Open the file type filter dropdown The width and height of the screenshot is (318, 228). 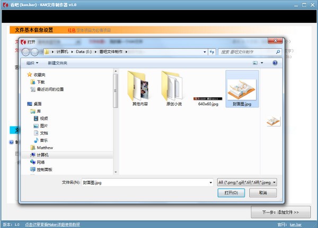point(247,182)
